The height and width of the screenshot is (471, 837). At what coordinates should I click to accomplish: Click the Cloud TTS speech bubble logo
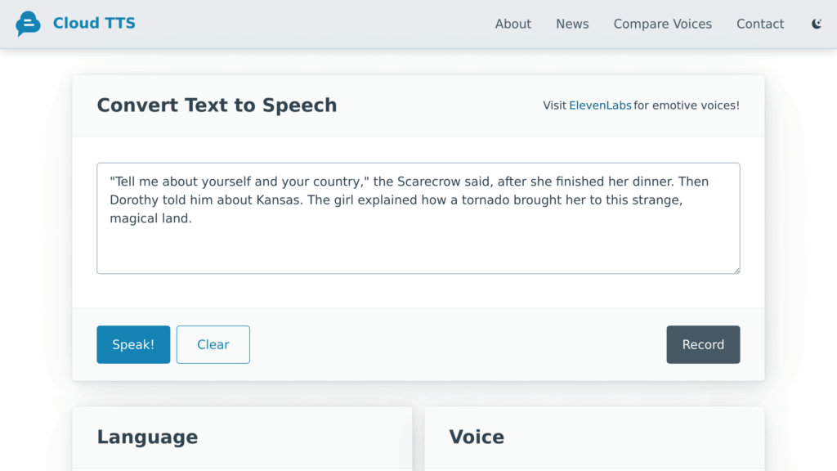[x=28, y=24]
